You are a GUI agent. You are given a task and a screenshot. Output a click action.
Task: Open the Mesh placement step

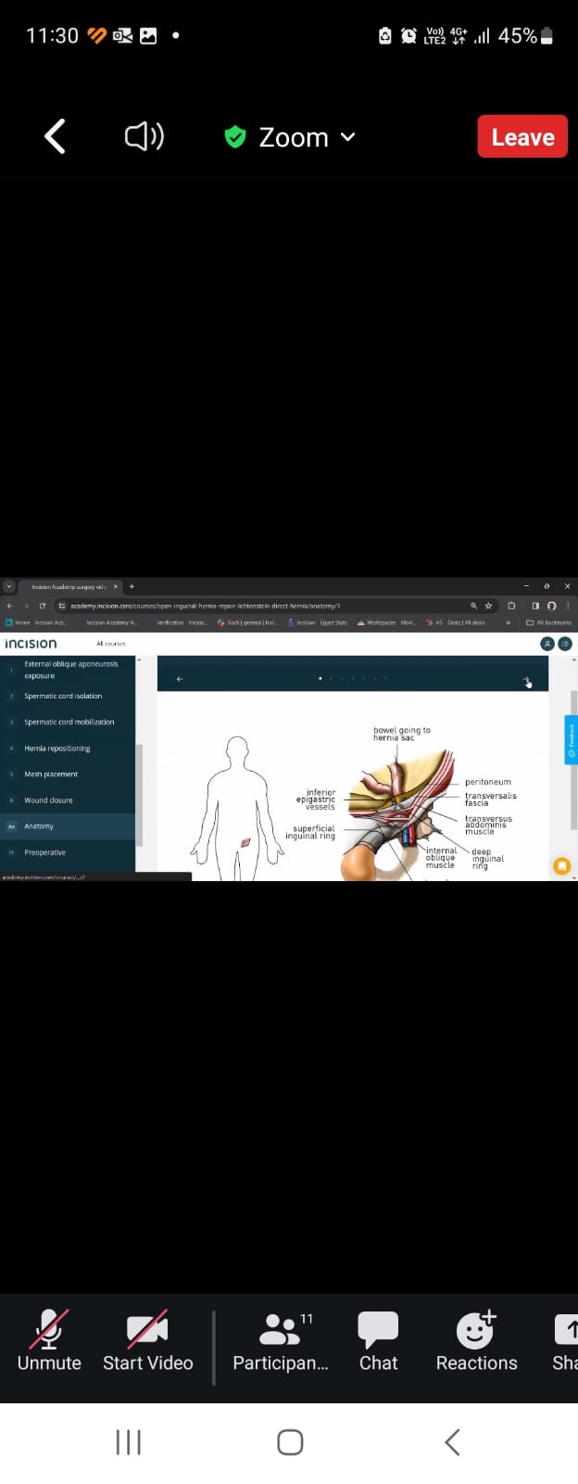51,774
